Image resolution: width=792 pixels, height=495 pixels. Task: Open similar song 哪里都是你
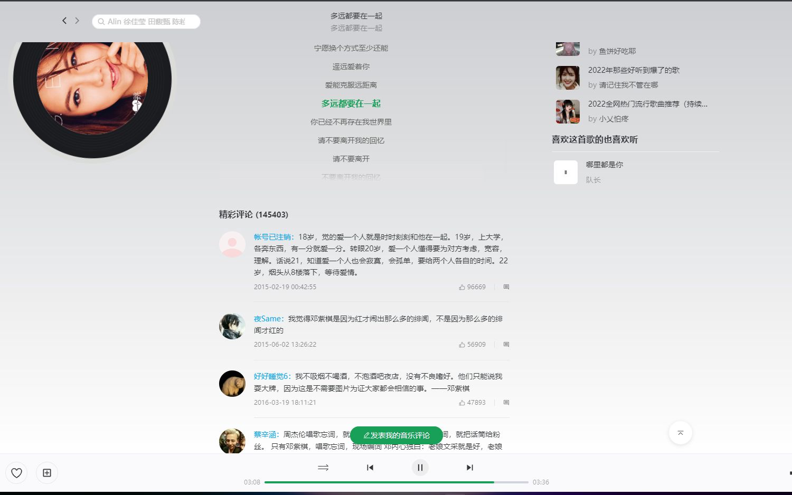coord(605,165)
